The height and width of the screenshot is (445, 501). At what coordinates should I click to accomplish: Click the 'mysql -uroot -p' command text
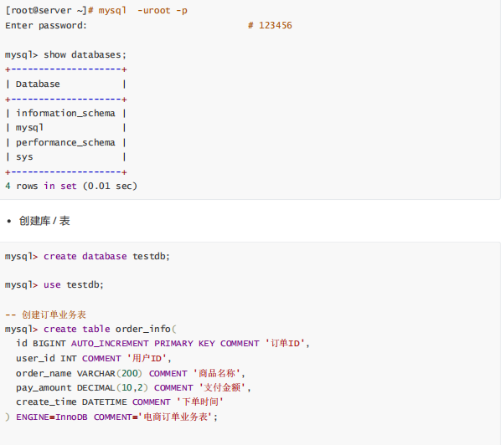point(142,11)
